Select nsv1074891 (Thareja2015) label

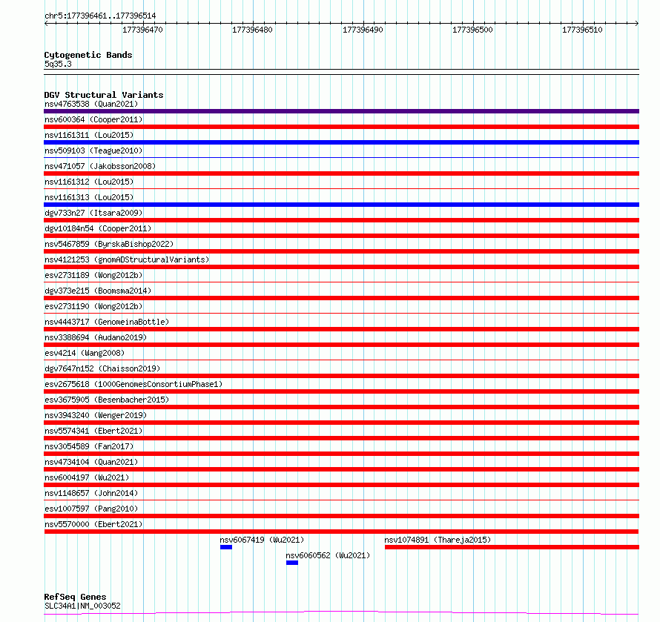pos(438,540)
